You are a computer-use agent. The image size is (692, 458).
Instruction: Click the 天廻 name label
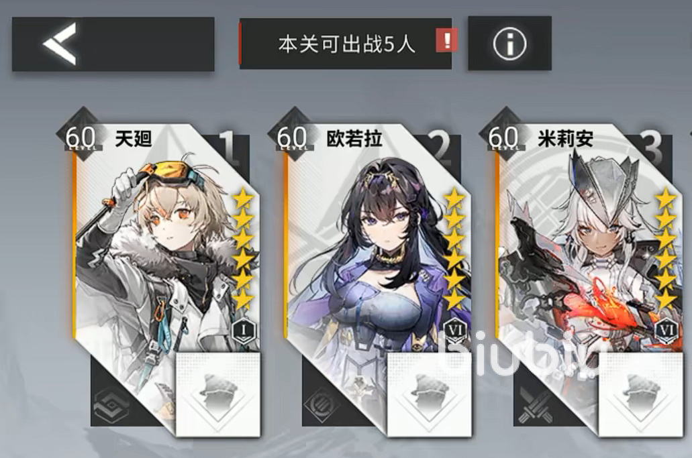click(x=134, y=138)
